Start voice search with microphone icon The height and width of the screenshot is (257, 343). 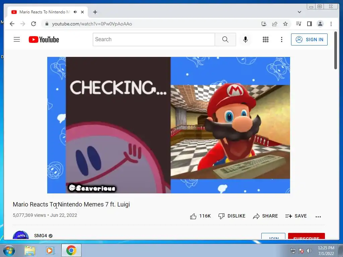246,39
